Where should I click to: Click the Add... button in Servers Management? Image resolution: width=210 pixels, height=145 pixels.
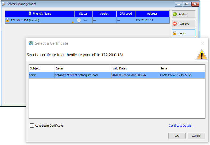click(x=184, y=14)
